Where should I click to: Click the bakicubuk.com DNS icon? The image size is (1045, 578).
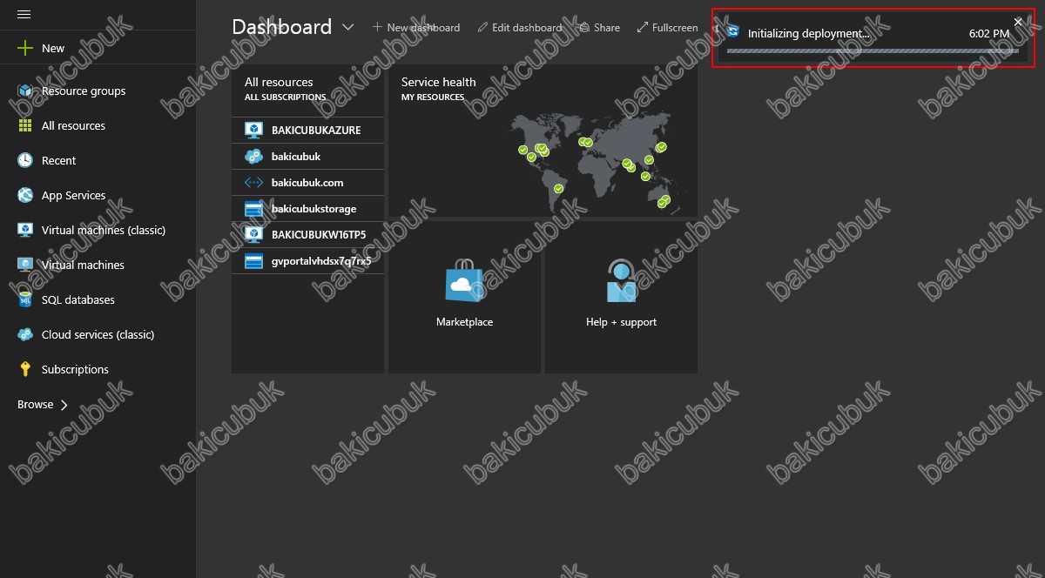(253, 183)
